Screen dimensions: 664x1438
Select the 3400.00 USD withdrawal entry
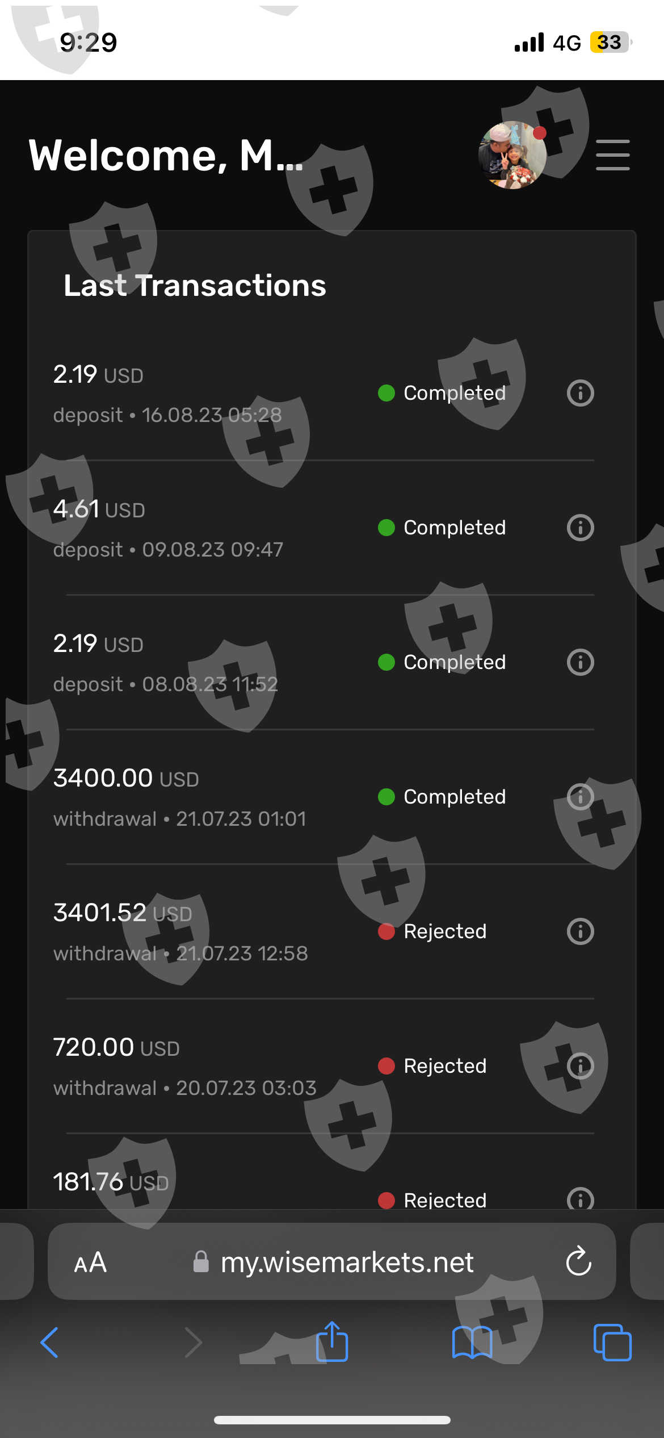pos(182,797)
